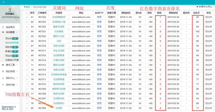Click 管理 FTP link for order 967305
This screenshot has height=112, width=215.
99,108
